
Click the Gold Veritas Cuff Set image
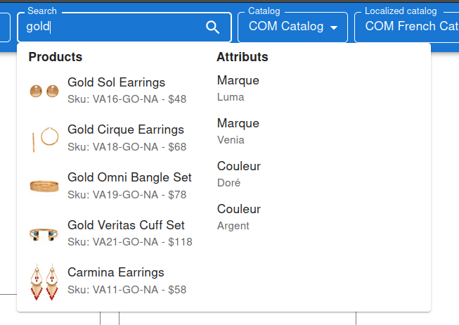[x=44, y=234]
